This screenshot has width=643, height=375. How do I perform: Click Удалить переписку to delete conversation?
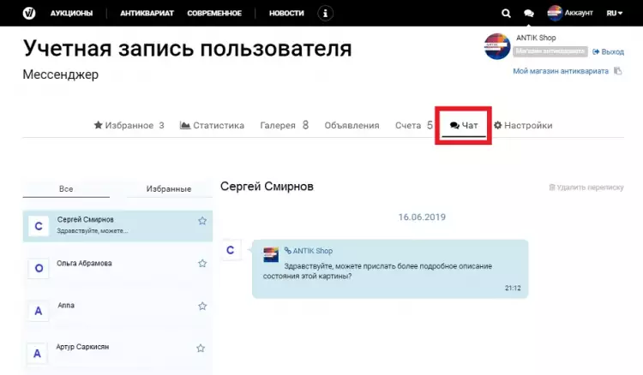586,187
